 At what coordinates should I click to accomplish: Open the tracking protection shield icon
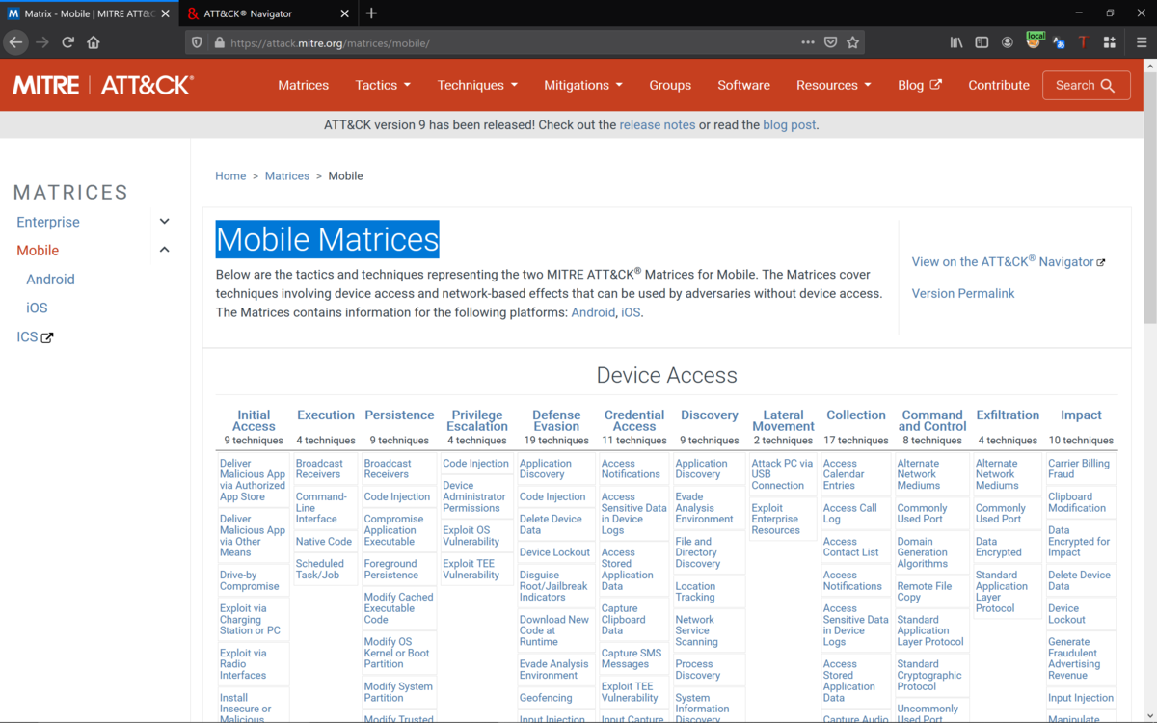click(x=198, y=42)
